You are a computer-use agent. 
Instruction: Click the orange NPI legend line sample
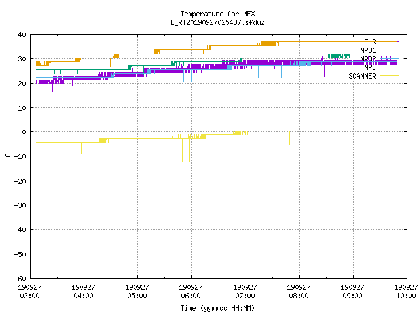390,67
